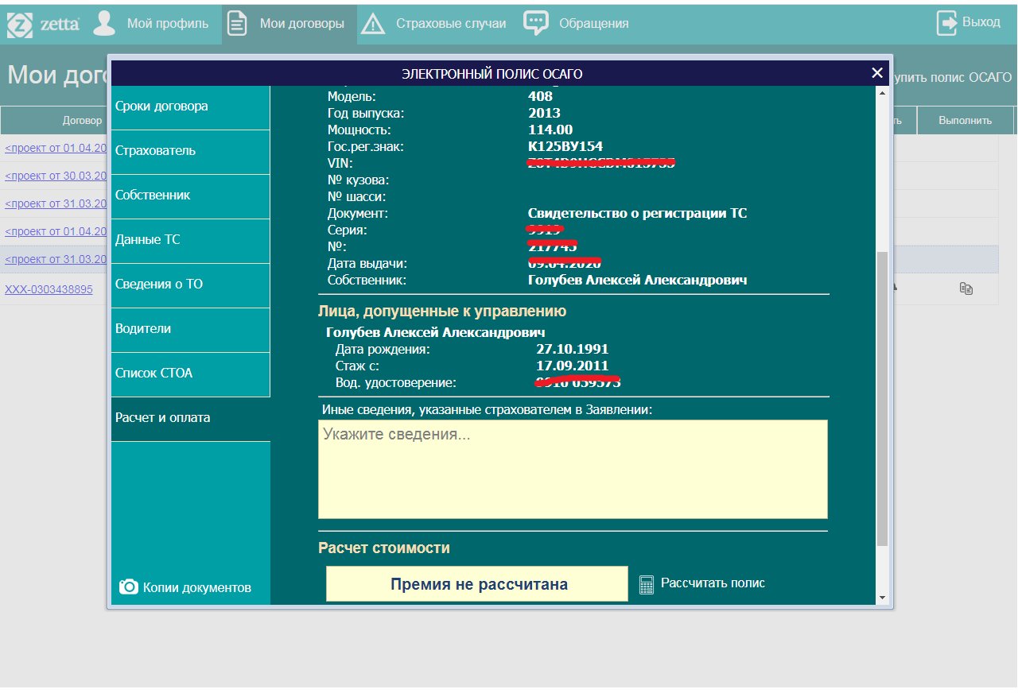Image resolution: width=1018 pixels, height=693 pixels.
Task: Open Страховые случаи warning triangle icon
Action: 372,24
